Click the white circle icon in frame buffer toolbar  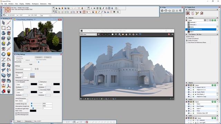coord(113,34)
